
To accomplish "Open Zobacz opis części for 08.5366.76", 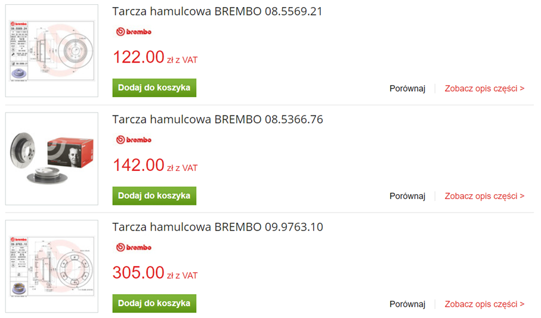I will (484, 196).
